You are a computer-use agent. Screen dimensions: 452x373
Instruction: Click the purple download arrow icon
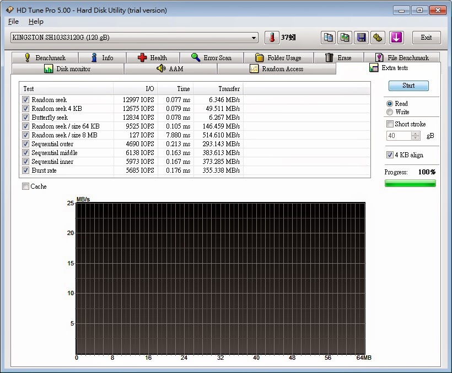click(396, 38)
